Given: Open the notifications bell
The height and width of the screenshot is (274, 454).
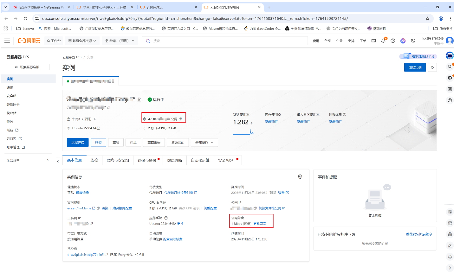Looking at the screenshot, I should (383, 41).
